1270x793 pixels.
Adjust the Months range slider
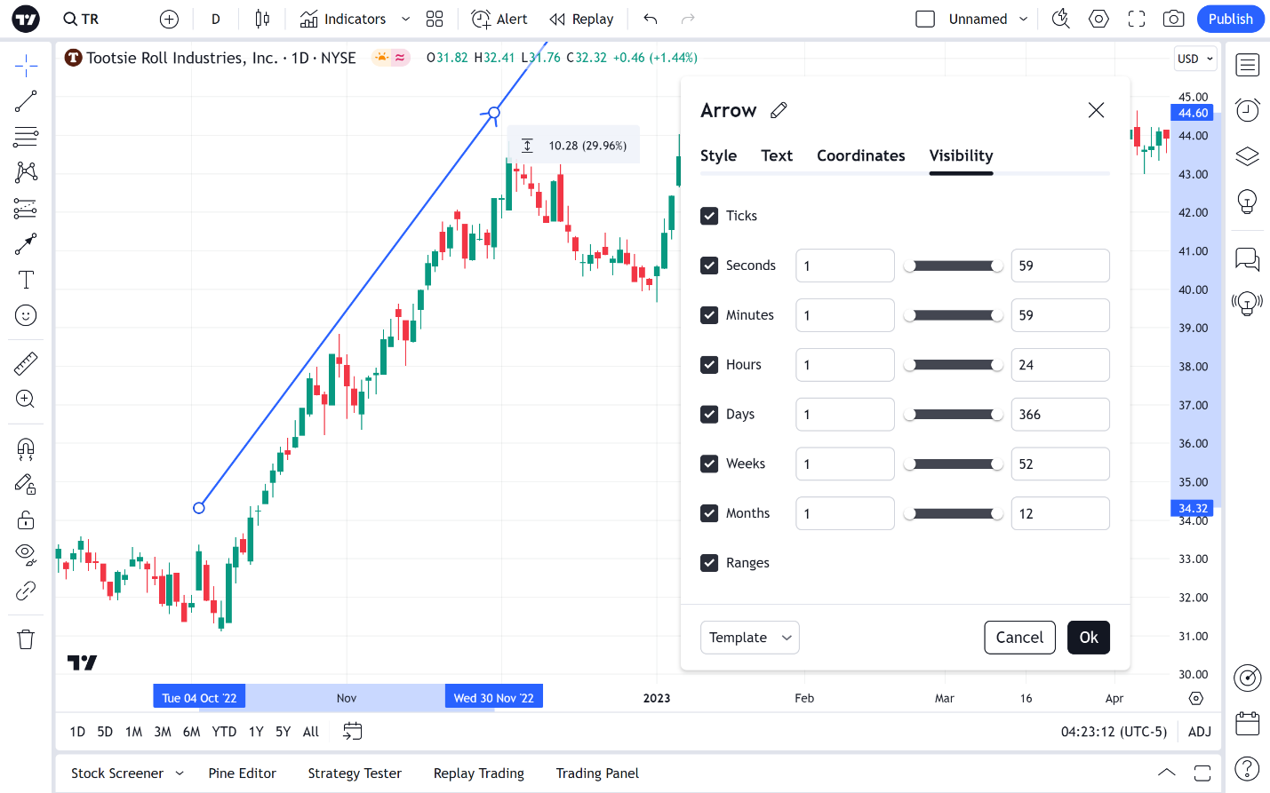click(954, 513)
